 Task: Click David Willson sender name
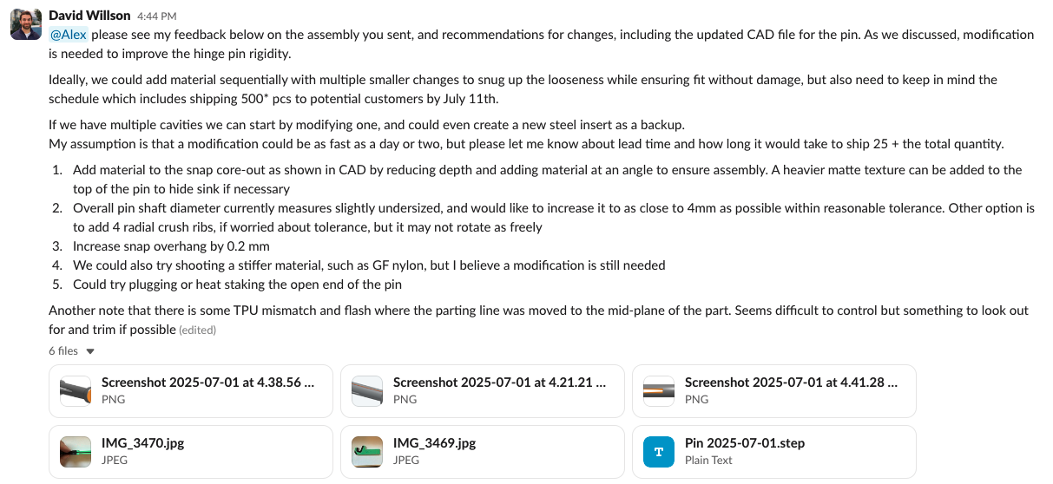click(89, 15)
